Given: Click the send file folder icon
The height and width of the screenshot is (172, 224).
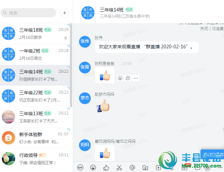Looking at the screenshot, I should 145,167.
